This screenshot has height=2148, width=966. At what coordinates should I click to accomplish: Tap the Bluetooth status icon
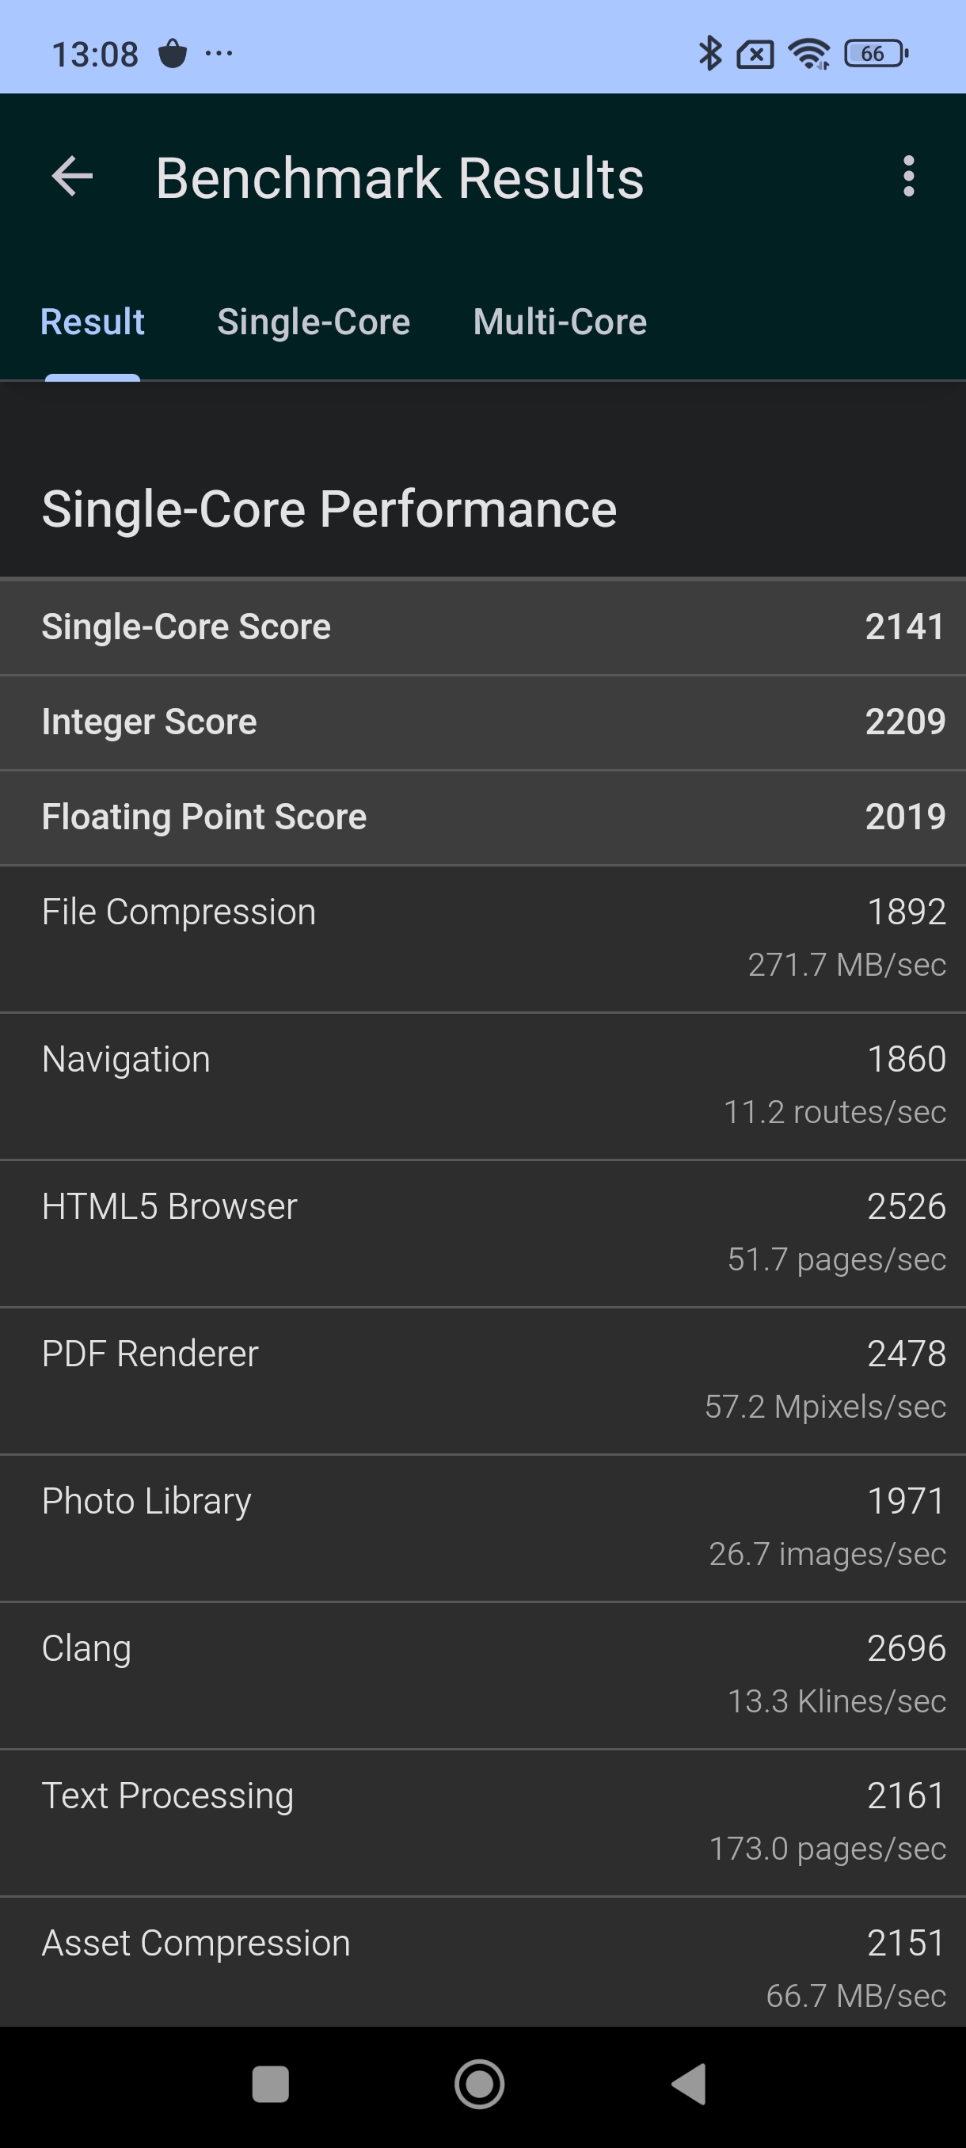(x=709, y=54)
